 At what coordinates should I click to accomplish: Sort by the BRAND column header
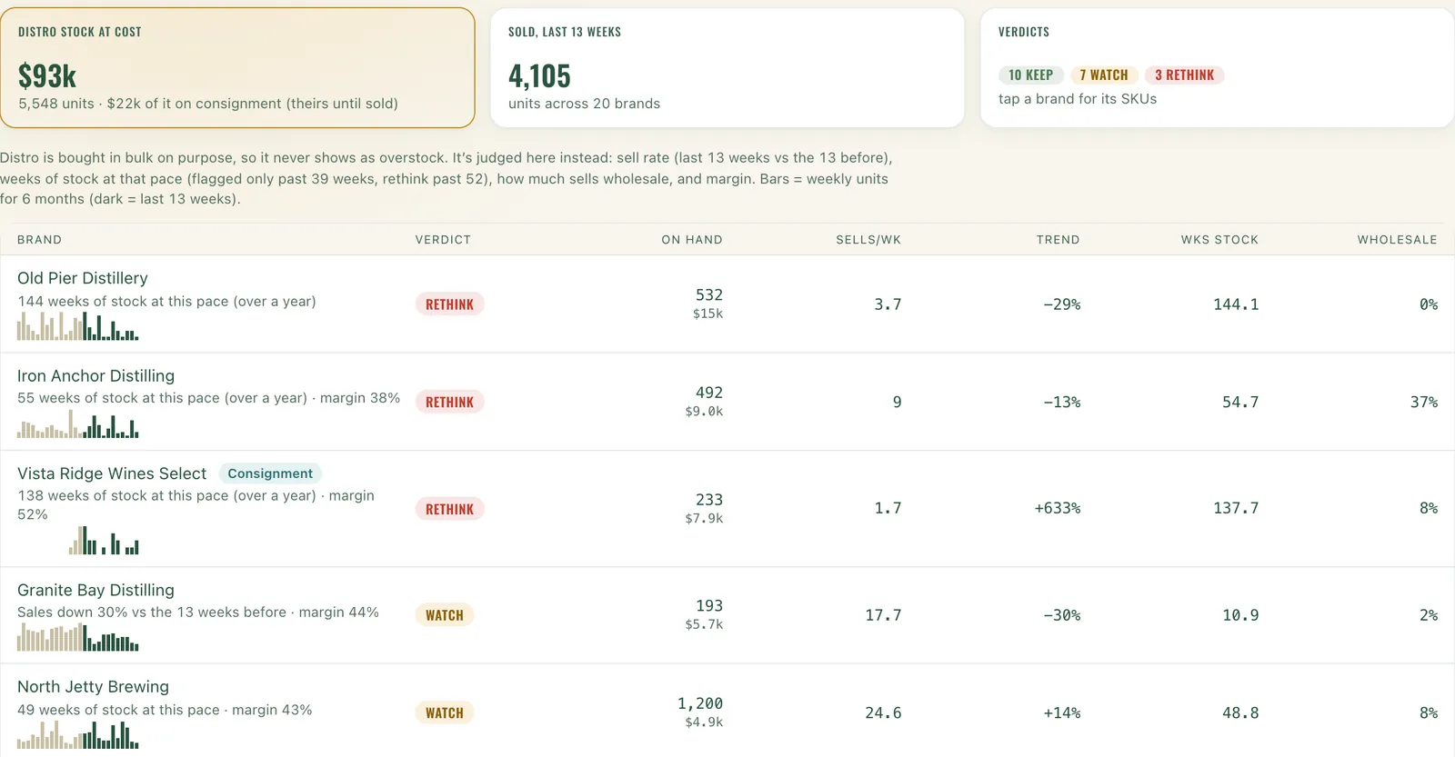point(39,240)
